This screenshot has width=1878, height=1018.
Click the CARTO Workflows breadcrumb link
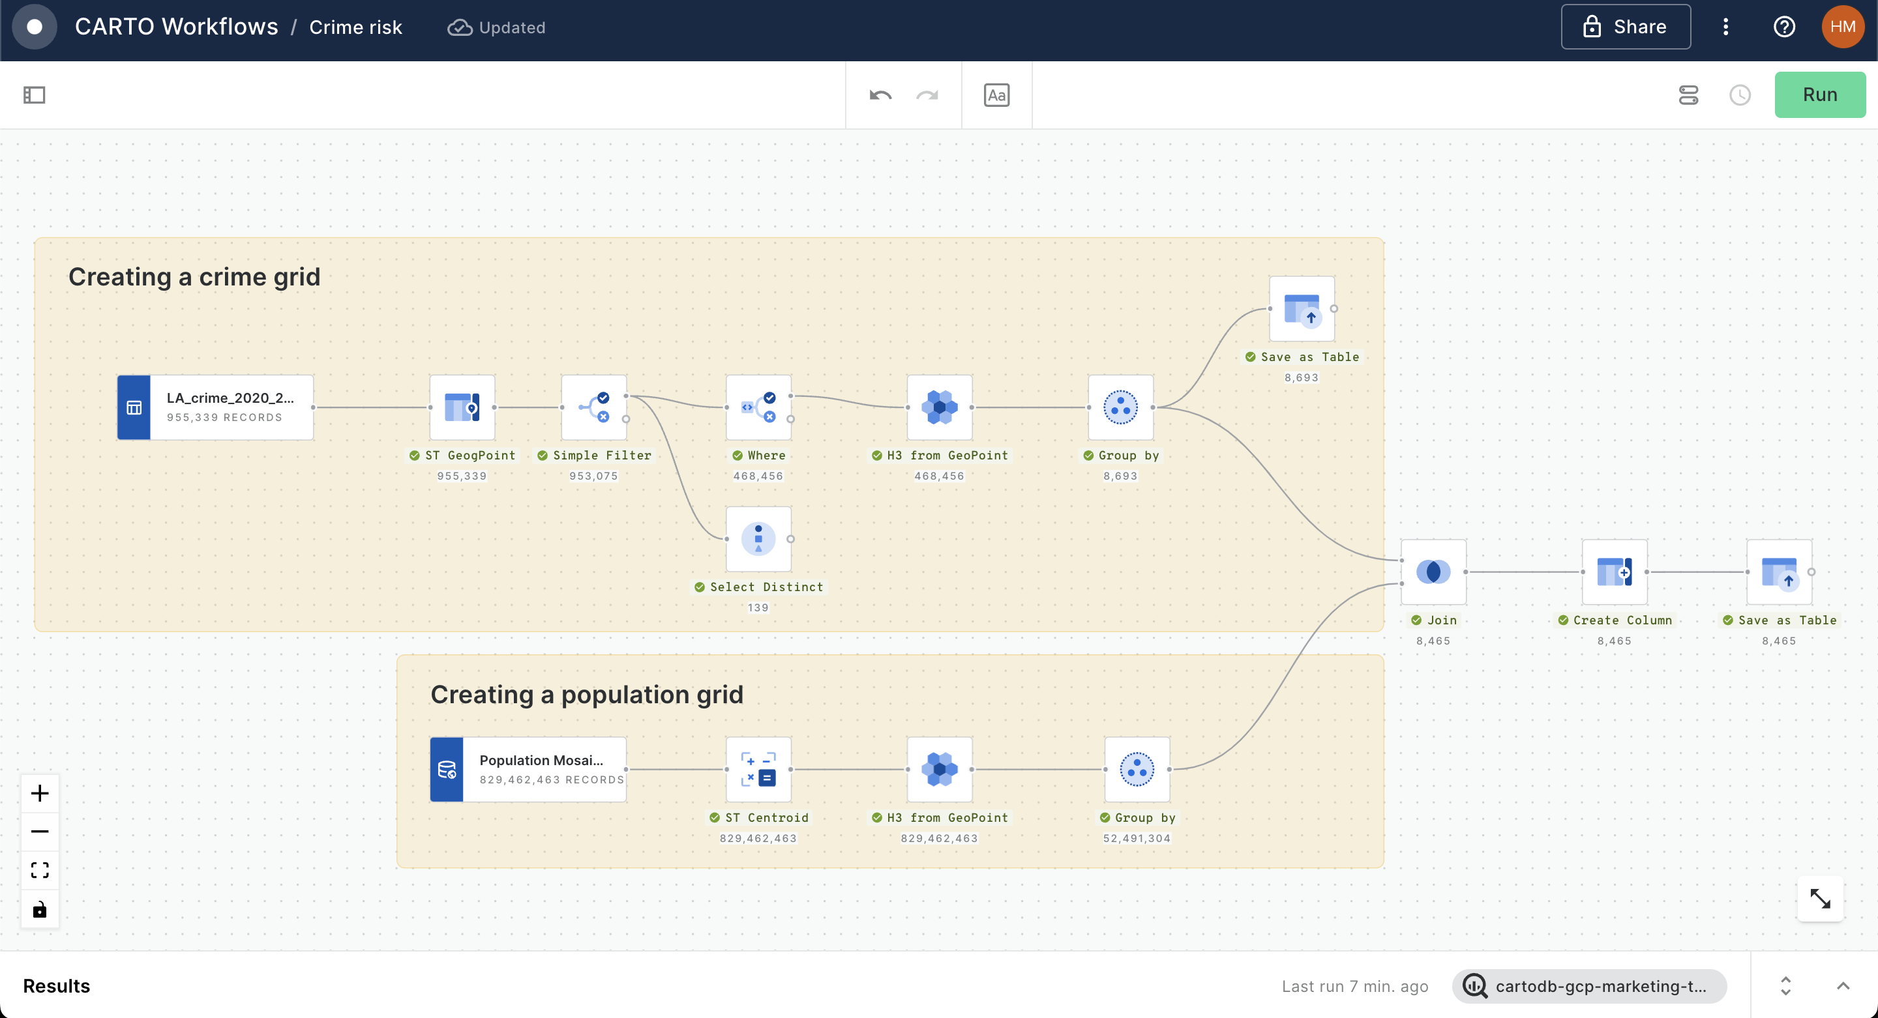[x=177, y=27]
